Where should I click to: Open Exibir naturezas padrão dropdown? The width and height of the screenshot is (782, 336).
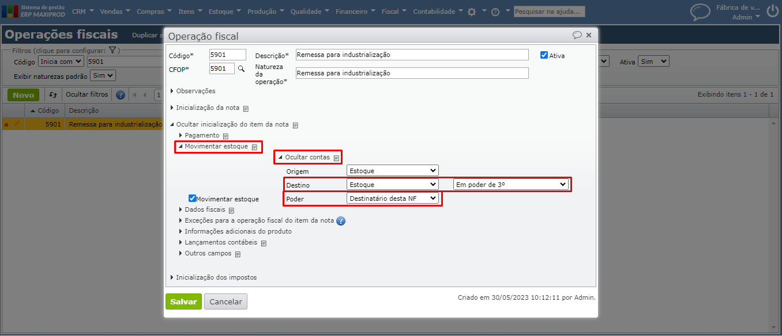pos(103,75)
